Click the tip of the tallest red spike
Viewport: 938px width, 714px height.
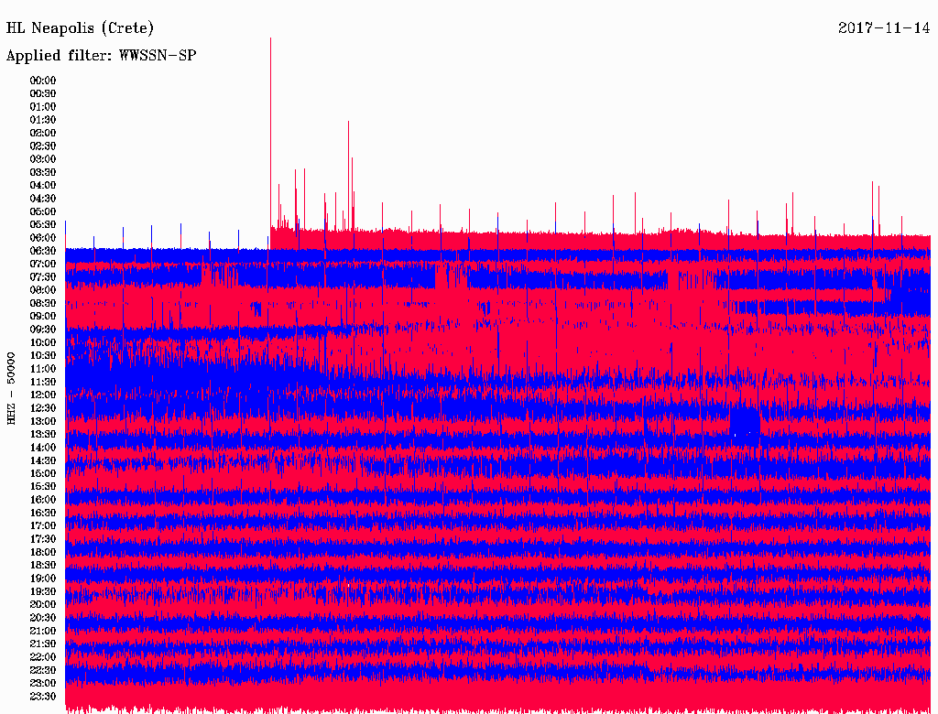(x=270, y=39)
